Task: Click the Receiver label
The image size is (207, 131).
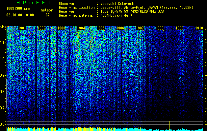Action: [x=67, y=11]
